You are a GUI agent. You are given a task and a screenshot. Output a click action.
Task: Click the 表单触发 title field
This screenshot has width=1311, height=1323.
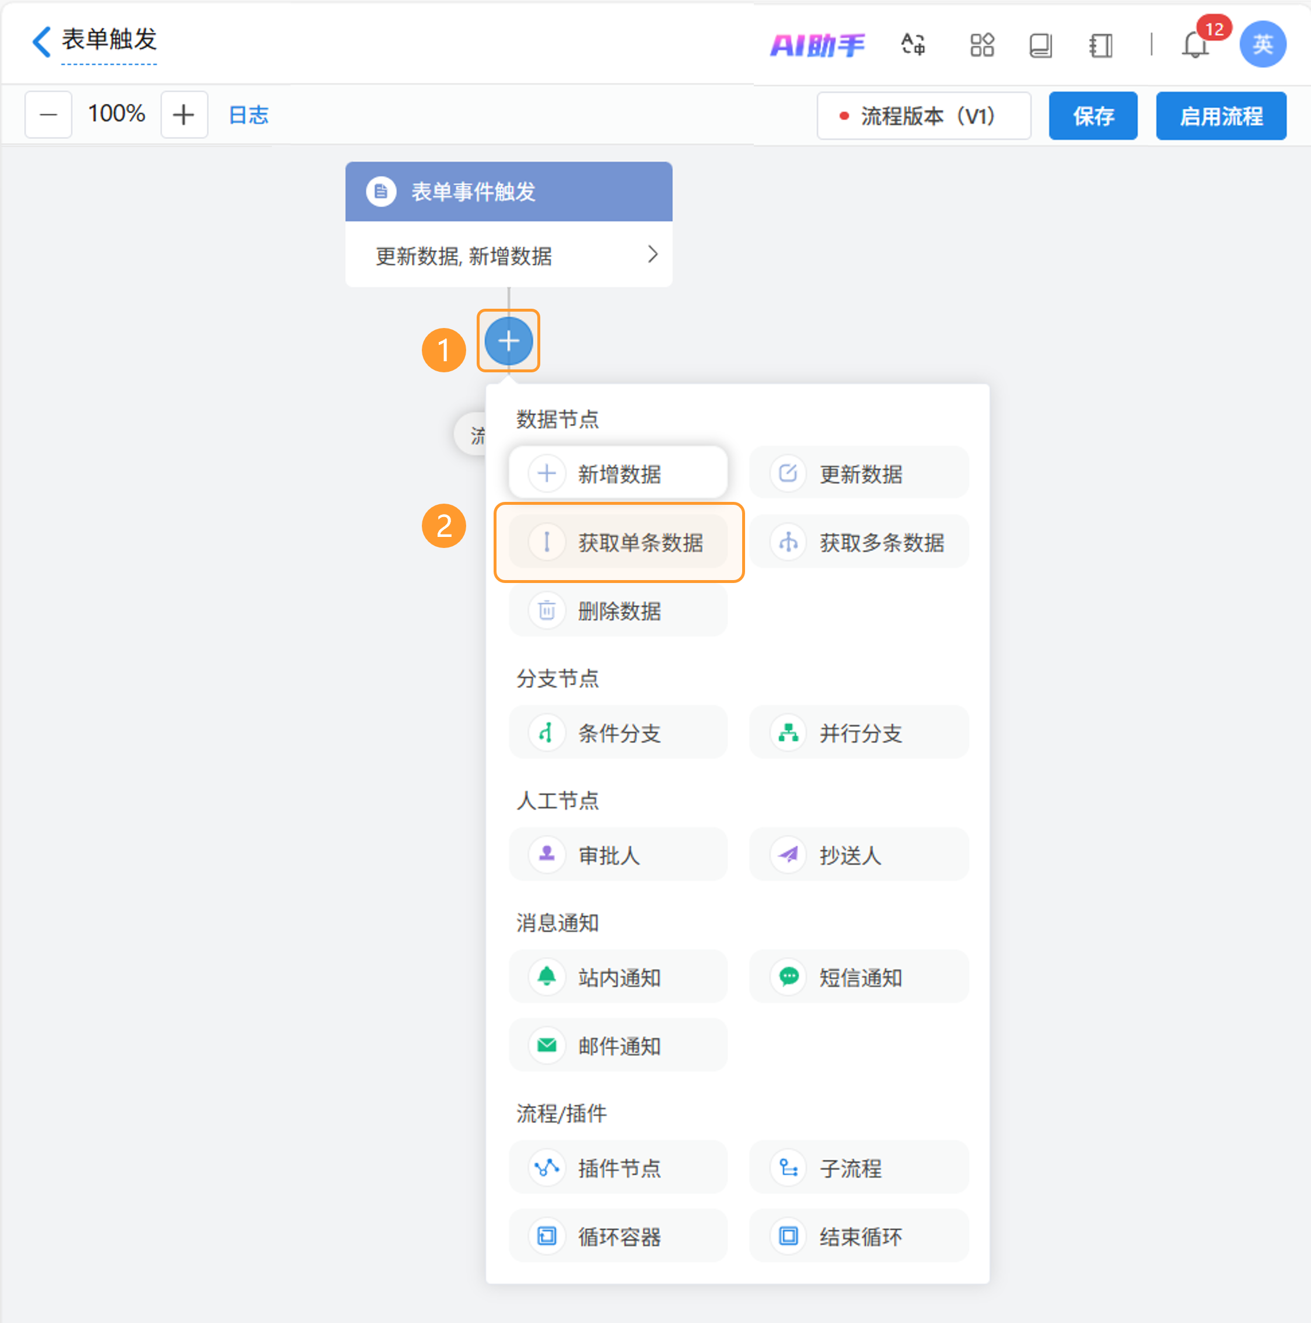pyautogui.click(x=110, y=40)
